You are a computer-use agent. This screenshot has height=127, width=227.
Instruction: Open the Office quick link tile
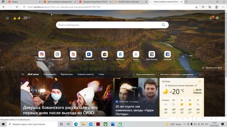(x=73, y=54)
